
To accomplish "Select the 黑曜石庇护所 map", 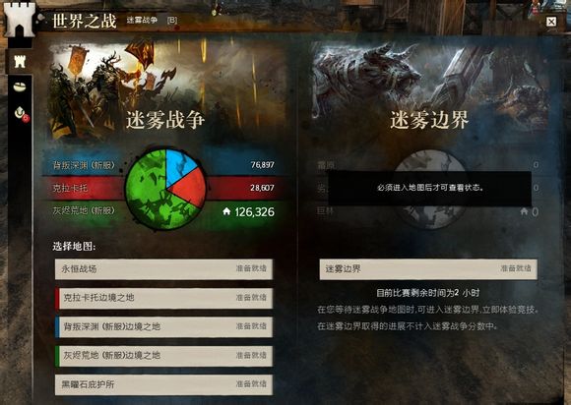I will (x=163, y=384).
